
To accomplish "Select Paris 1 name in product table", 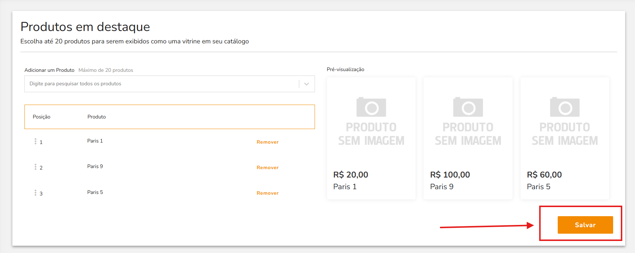I will [x=95, y=141].
